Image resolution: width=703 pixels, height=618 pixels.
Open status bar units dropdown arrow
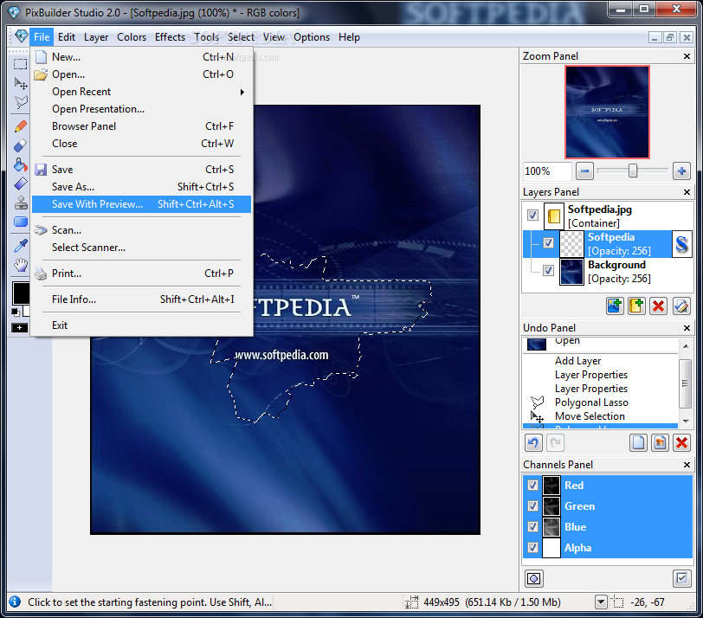601,602
